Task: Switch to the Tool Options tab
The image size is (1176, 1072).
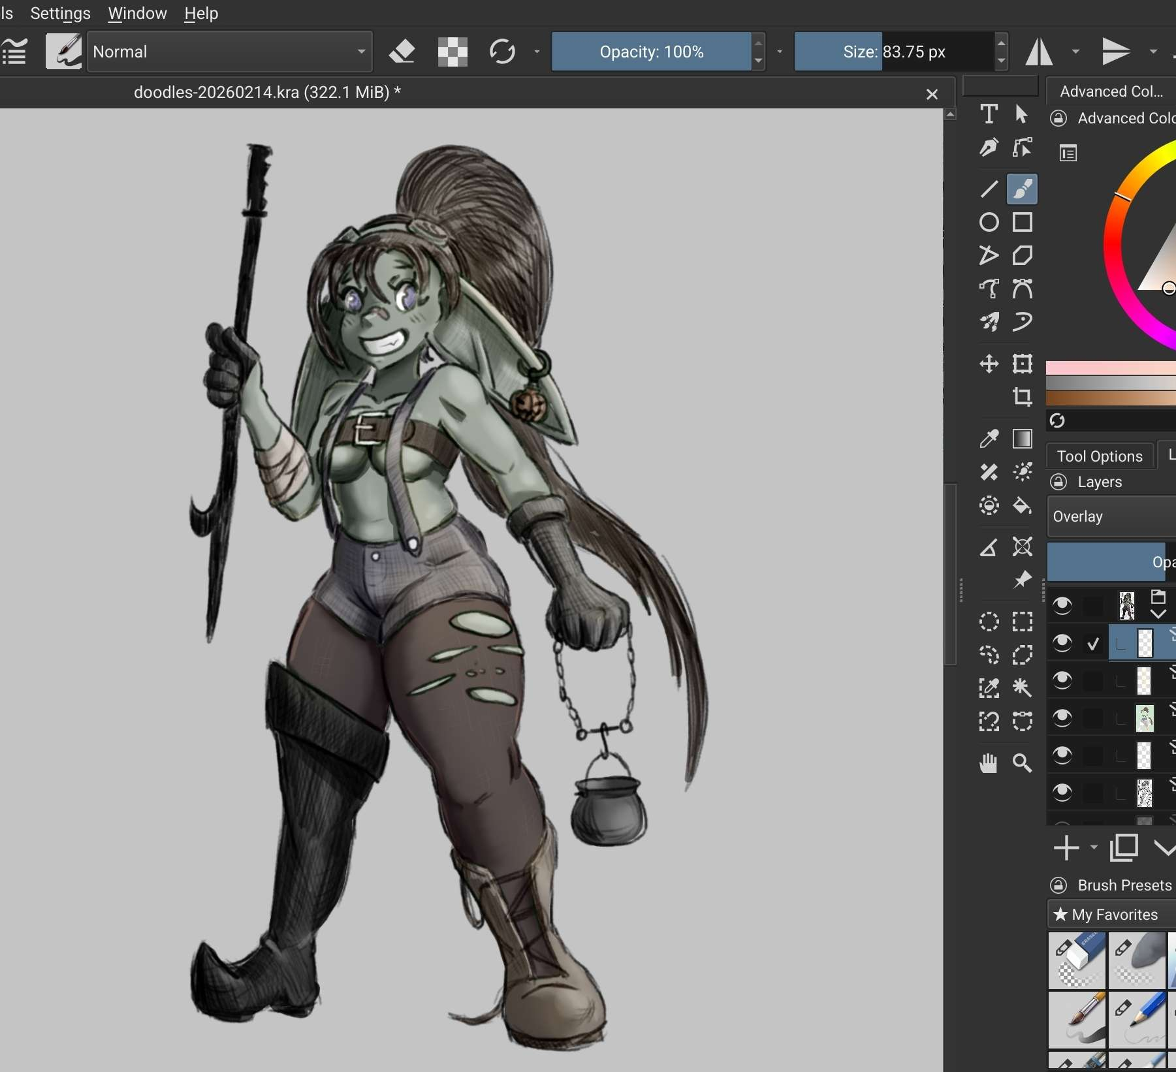Action: click(1100, 456)
